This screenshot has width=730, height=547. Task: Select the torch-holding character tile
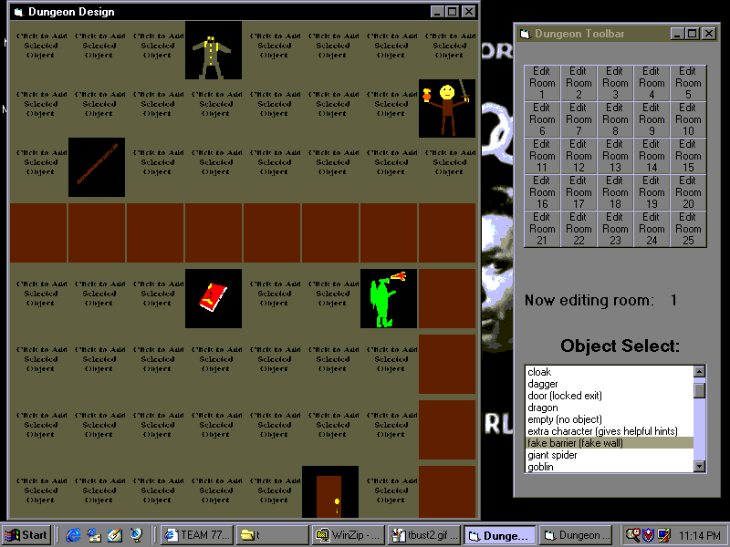[x=447, y=108]
